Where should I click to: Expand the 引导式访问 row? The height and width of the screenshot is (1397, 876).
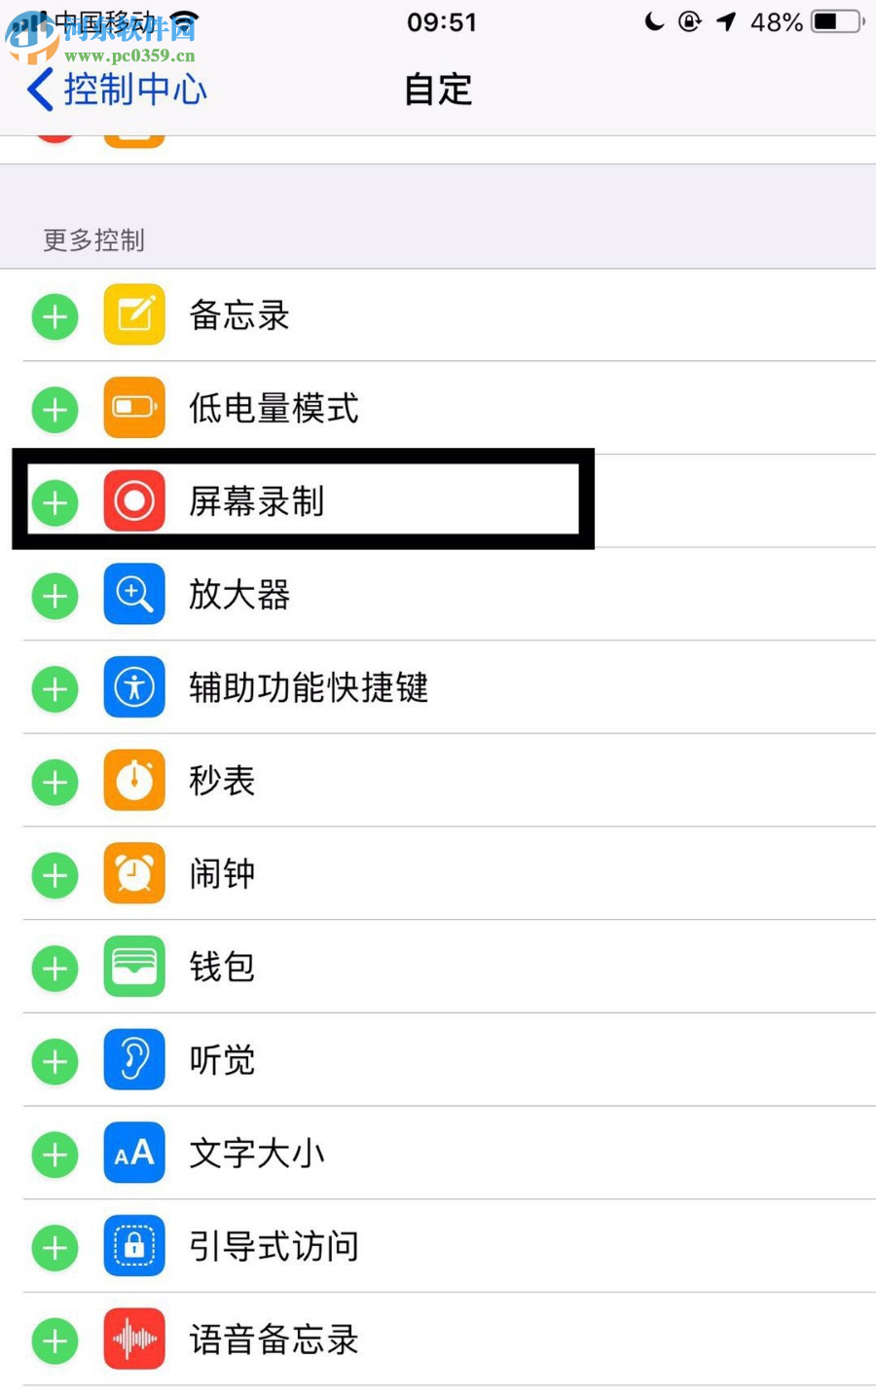273,1246
